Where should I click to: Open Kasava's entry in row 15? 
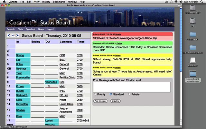(x=20, y=110)
